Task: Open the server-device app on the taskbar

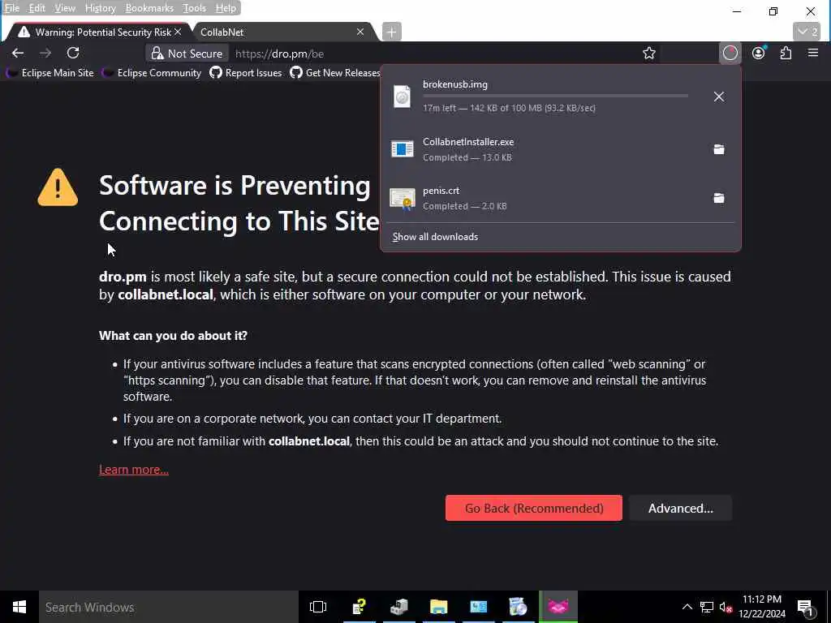Action: coord(399,607)
